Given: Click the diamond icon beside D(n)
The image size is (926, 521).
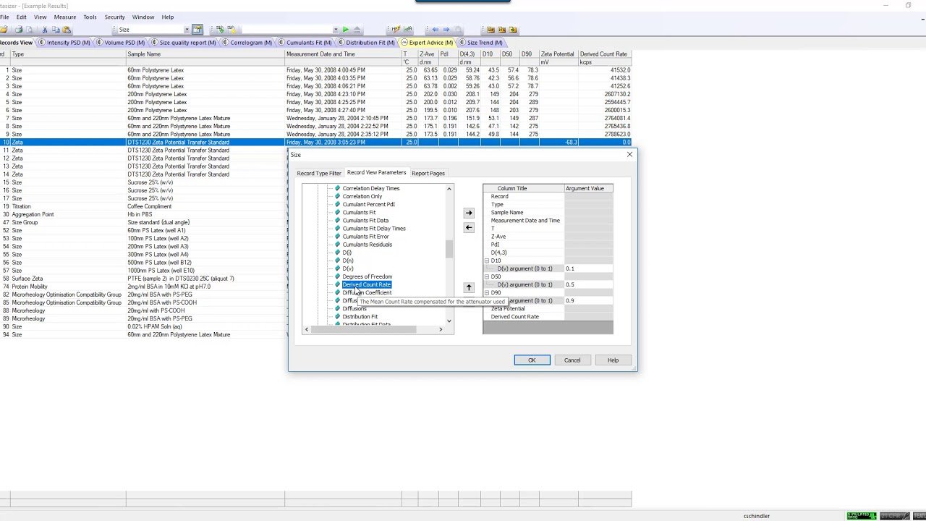Looking at the screenshot, I should [337, 260].
